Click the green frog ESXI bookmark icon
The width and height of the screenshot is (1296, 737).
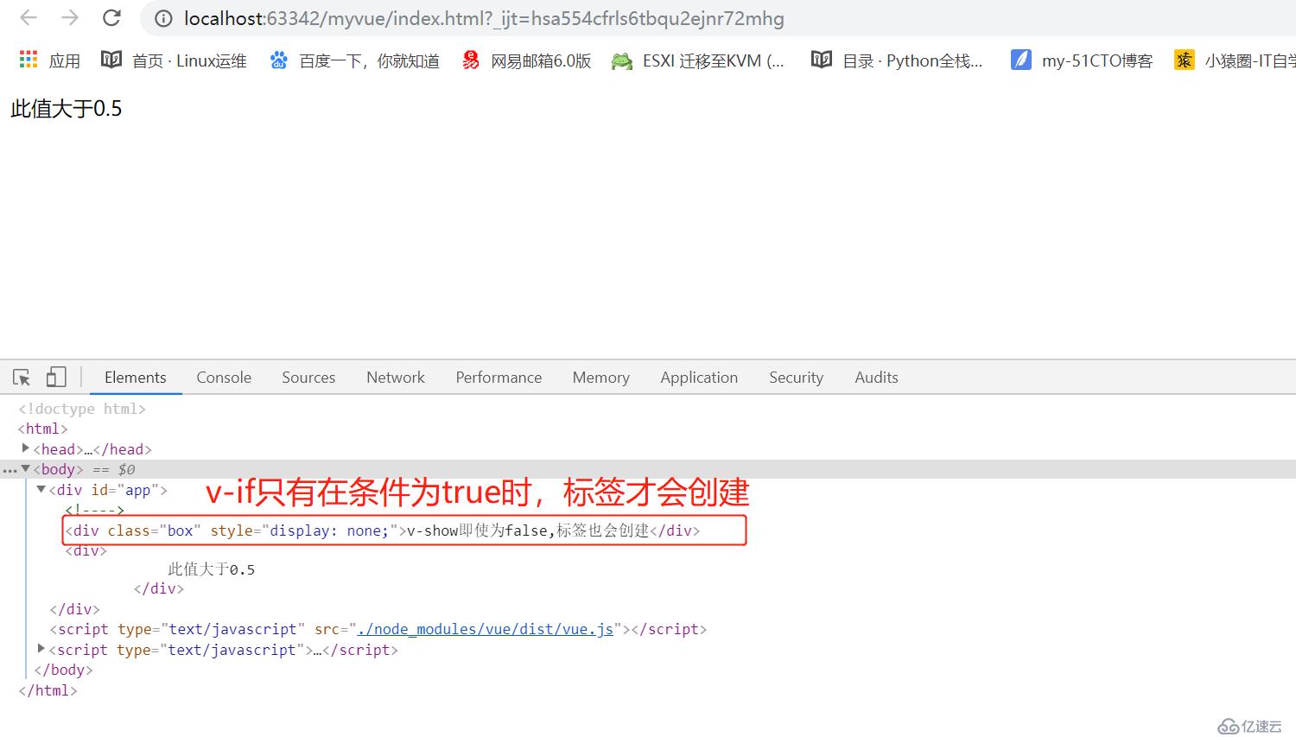click(621, 60)
